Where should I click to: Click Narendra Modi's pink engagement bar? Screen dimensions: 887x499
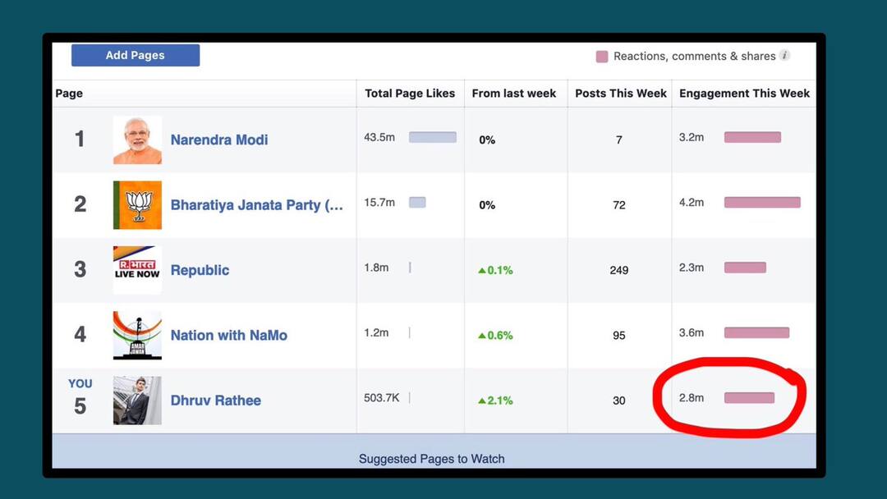tap(752, 137)
